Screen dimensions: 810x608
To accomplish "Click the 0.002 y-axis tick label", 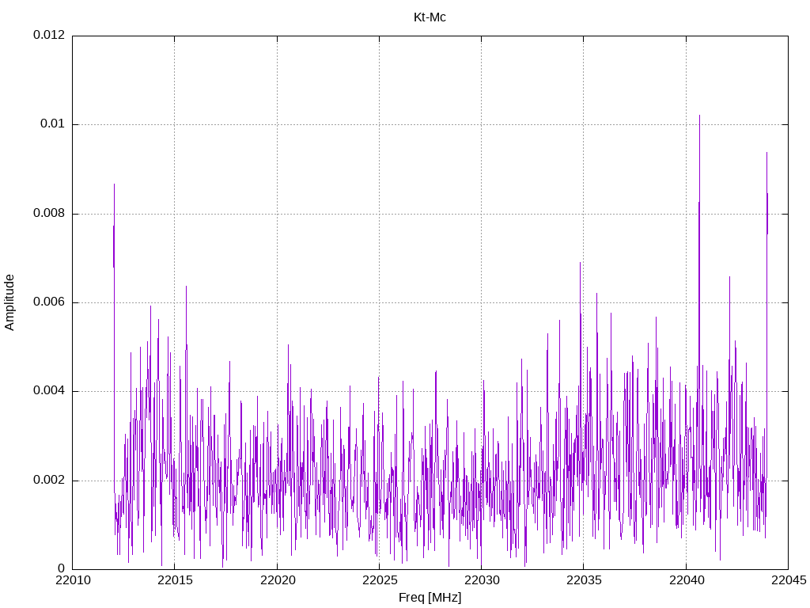I will coord(49,481).
